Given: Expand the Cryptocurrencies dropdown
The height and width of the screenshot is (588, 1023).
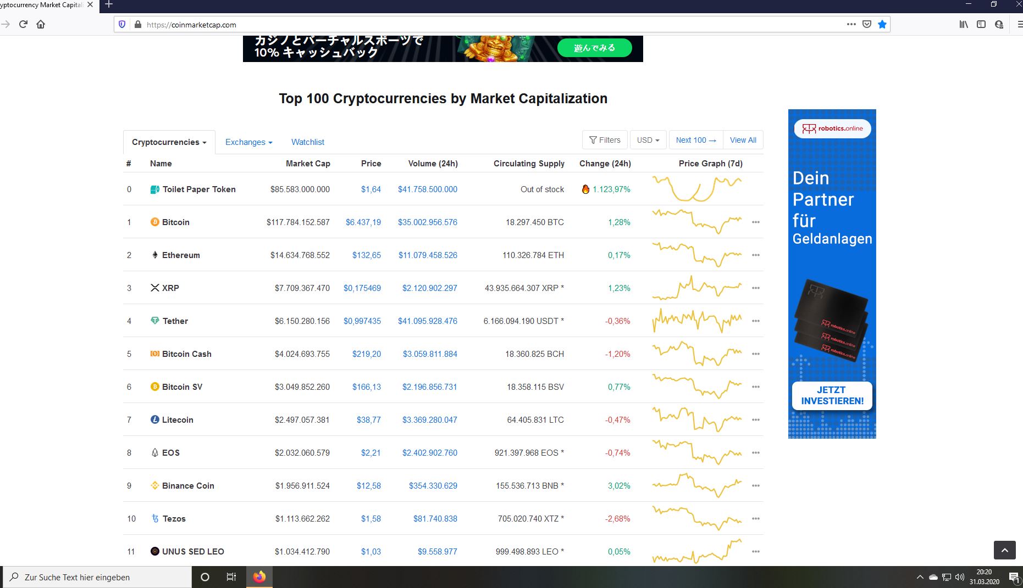Looking at the screenshot, I should click(x=168, y=142).
